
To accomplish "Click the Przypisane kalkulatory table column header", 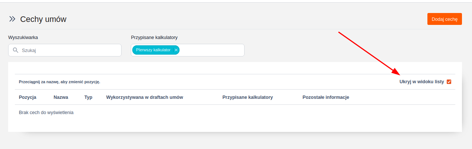I will [x=248, y=97].
